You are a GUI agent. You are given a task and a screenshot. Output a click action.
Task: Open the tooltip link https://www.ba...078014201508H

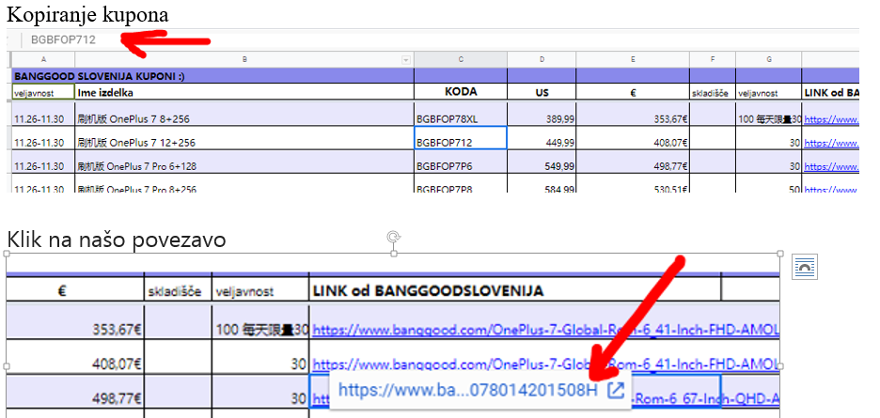468,390
